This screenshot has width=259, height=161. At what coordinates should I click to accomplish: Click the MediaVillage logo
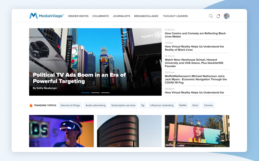[46, 16]
